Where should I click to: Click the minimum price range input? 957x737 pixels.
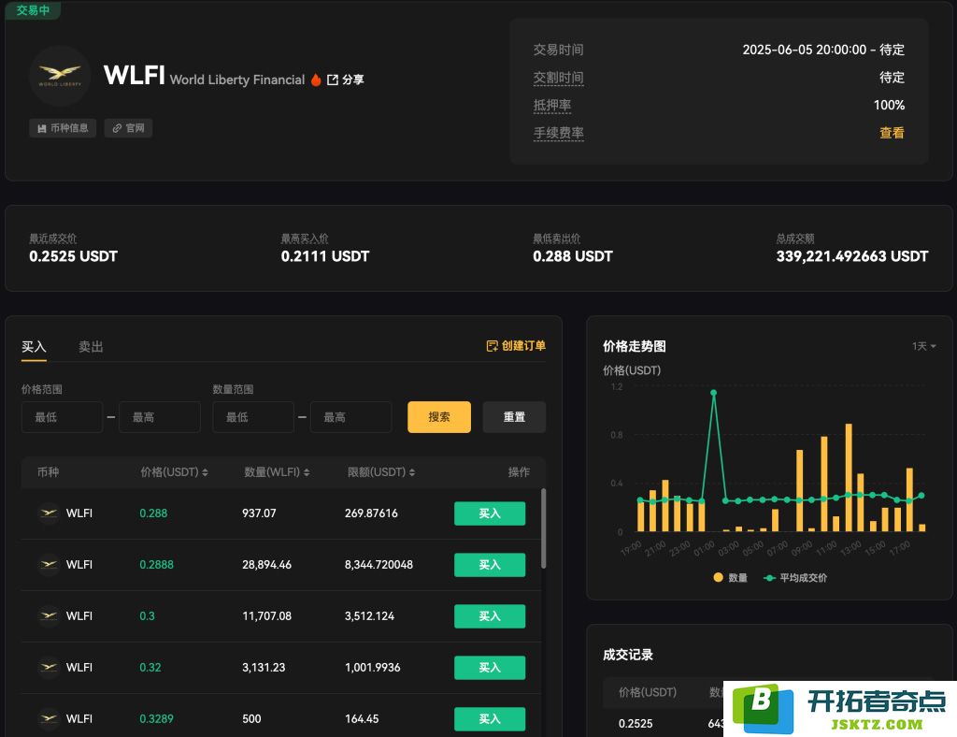[63, 417]
